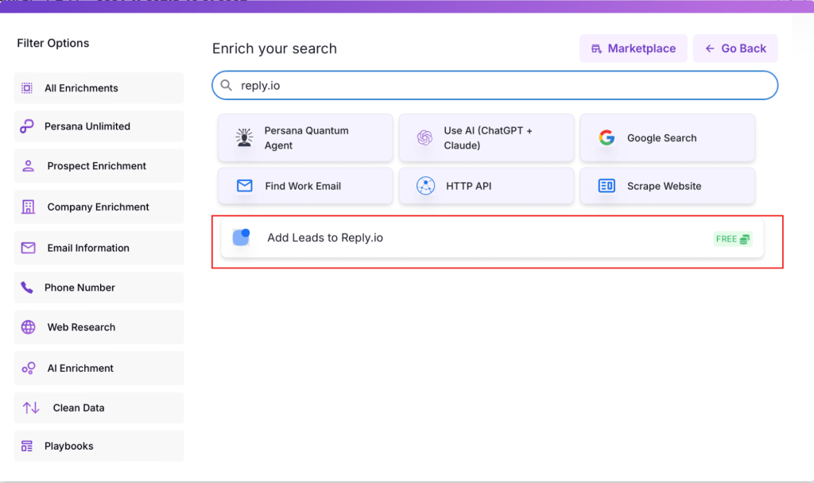Click the Google logo icon

tap(607, 137)
